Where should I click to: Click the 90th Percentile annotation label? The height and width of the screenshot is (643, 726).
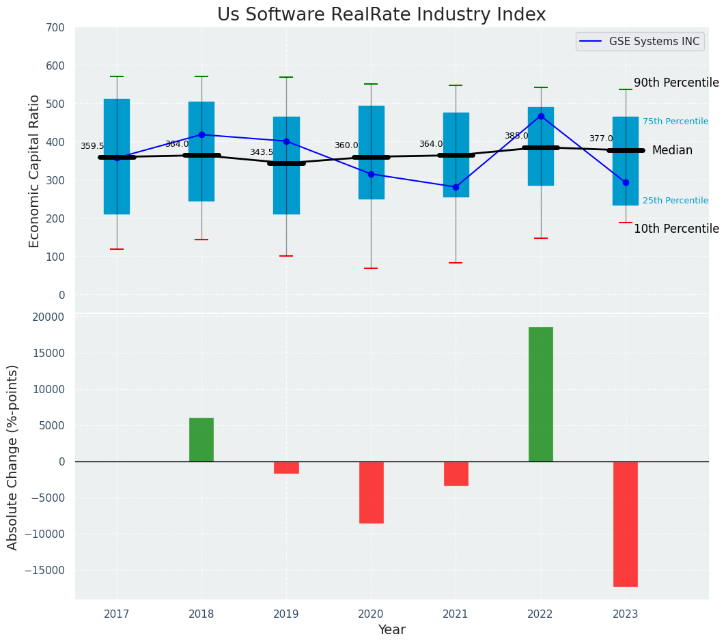pyautogui.click(x=675, y=83)
